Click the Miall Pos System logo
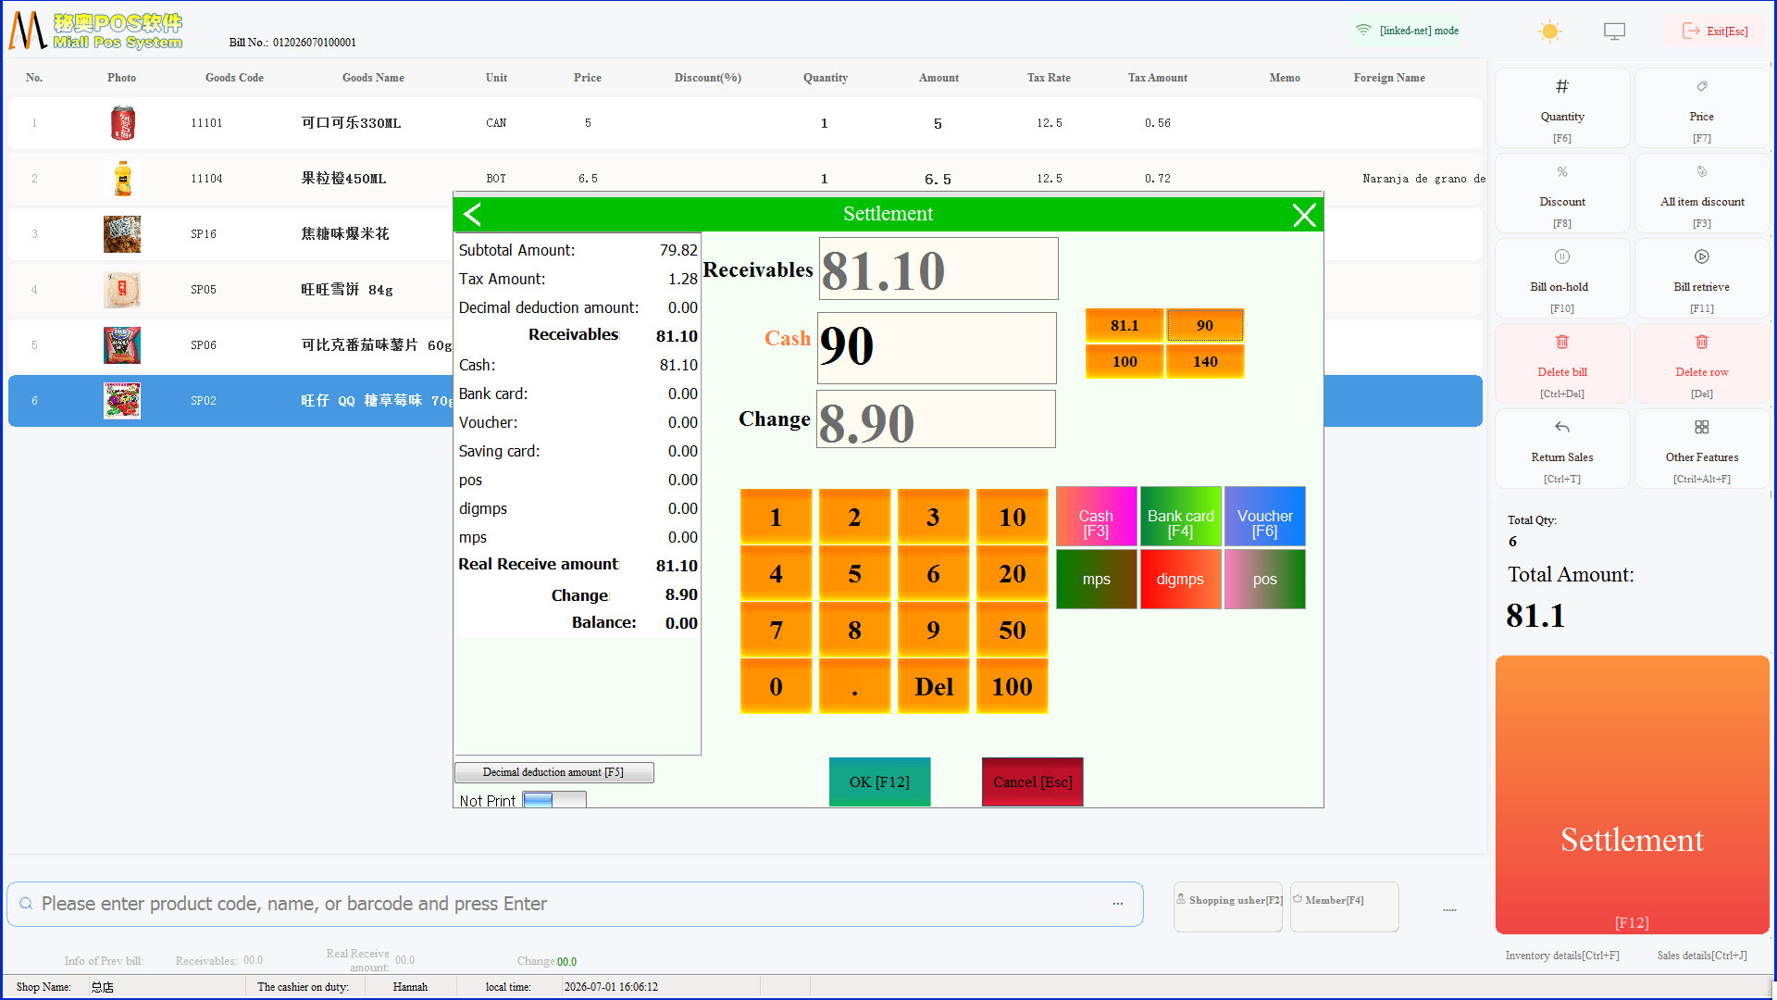Screen dimensions: 1777x1000 [95, 31]
